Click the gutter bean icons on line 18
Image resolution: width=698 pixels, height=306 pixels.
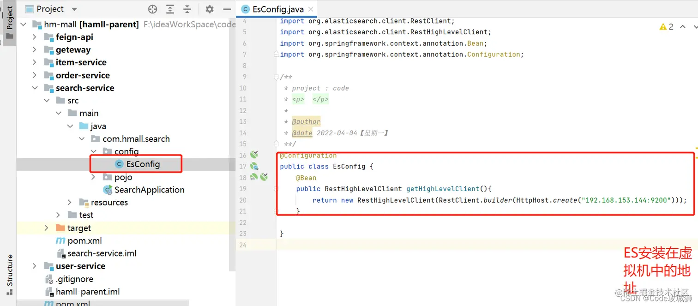point(259,177)
